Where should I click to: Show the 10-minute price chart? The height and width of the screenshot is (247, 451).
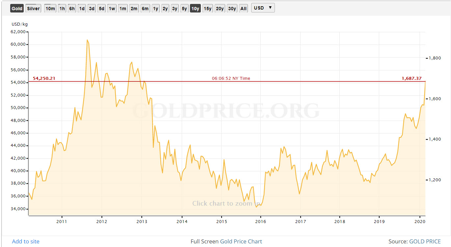click(50, 8)
